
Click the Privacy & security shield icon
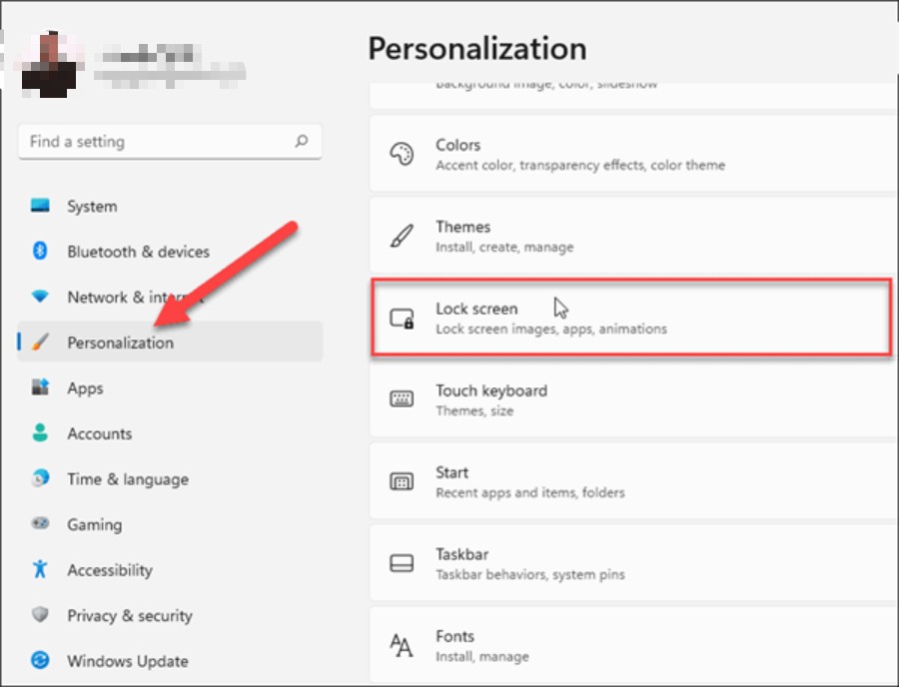coord(40,615)
